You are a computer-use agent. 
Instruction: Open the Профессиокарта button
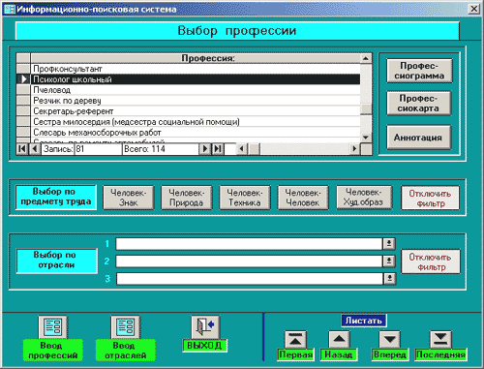coord(418,104)
